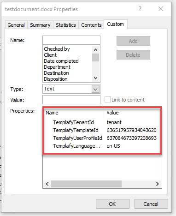Click the Add button
The width and height of the screenshot is (176, 216).
coord(133,41)
